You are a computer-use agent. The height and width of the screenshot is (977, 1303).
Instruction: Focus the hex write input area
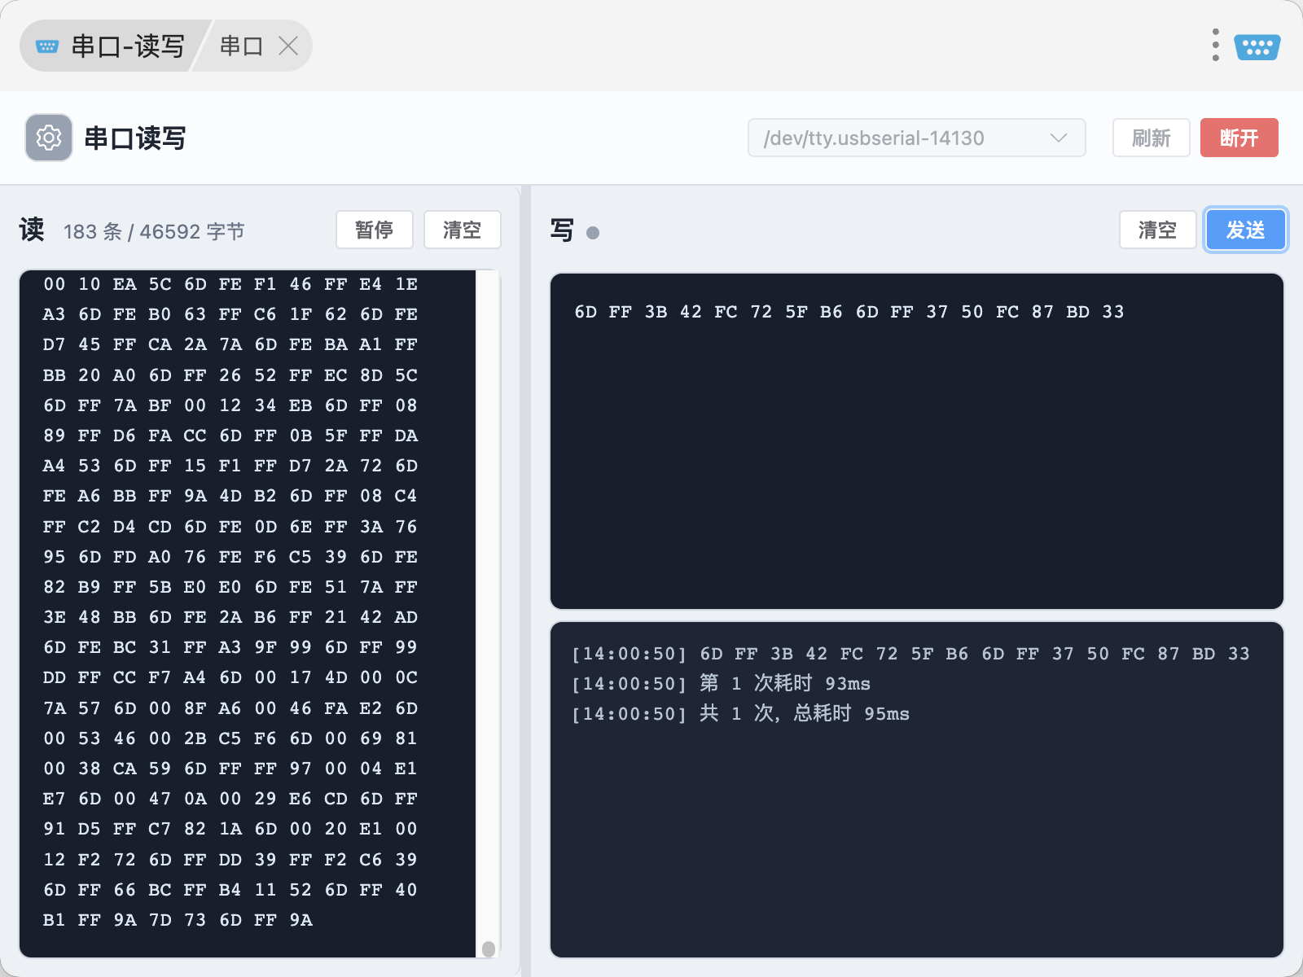pyautogui.click(x=917, y=441)
